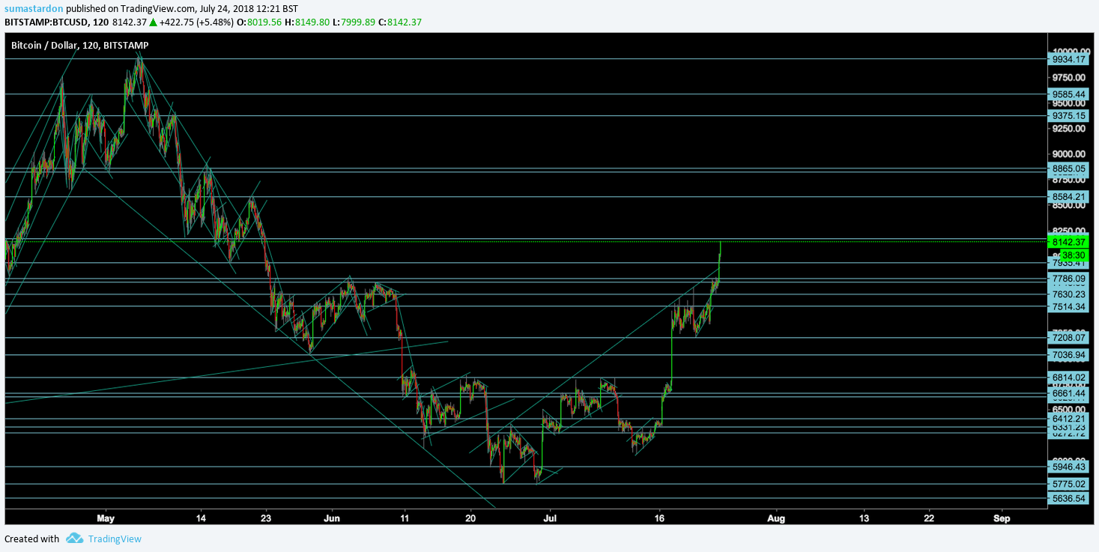Select the 6814.02 price level label
Viewport: 1099px width, 552px height.
(1069, 377)
